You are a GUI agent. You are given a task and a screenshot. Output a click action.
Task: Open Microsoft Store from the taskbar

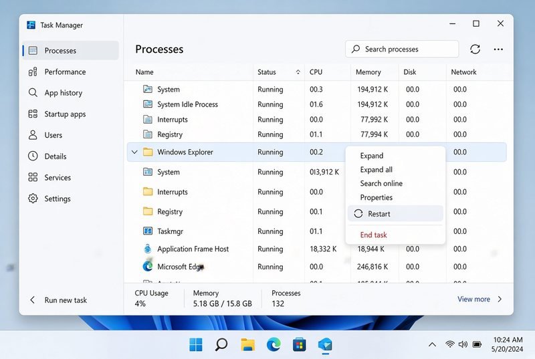(299, 345)
